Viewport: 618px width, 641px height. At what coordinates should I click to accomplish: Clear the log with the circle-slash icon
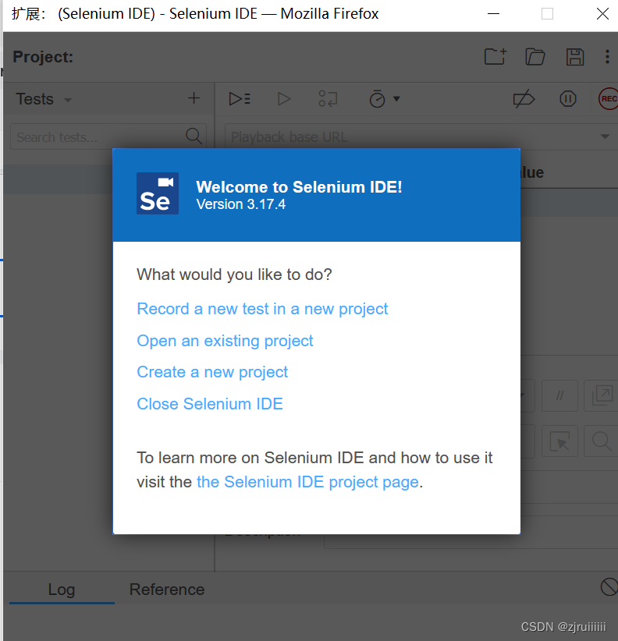click(609, 586)
